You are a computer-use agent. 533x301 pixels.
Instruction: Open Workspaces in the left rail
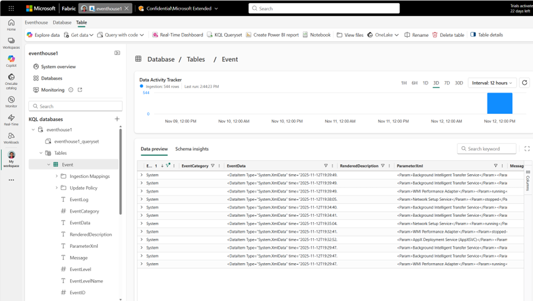click(x=11, y=43)
